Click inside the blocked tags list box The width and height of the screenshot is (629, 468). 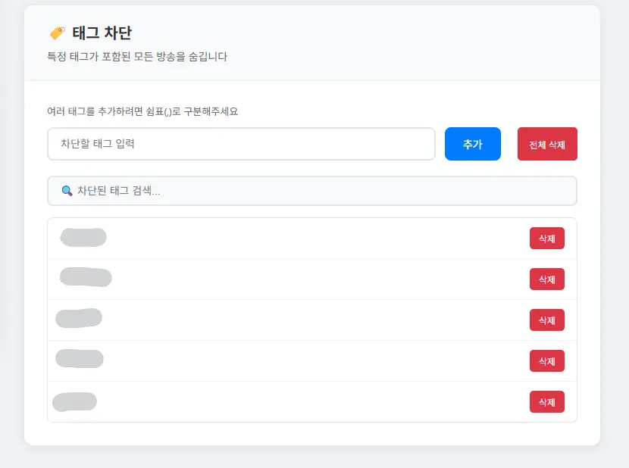312,320
